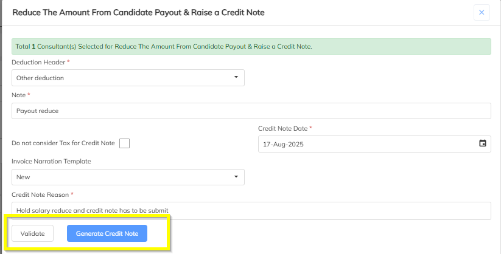Tick the Do not consider Tax checkbox
This screenshot has height=254, width=501.
coord(124,143)
